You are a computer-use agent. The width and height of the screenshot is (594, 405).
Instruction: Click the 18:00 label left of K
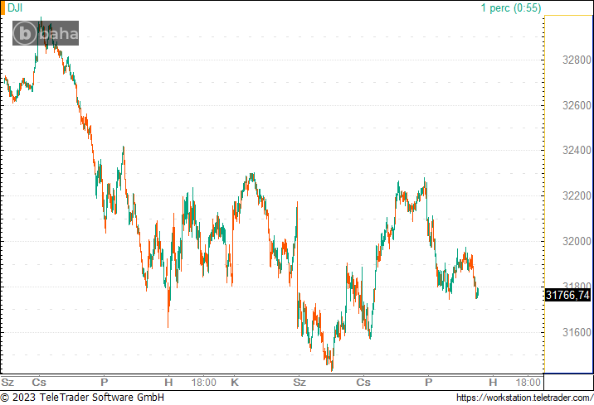point(203,383)
